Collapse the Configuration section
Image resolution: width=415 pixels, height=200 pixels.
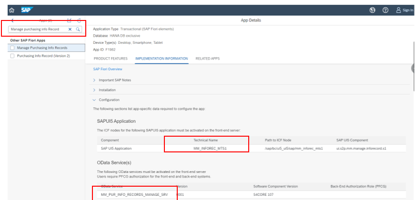(x=94, y=100)
